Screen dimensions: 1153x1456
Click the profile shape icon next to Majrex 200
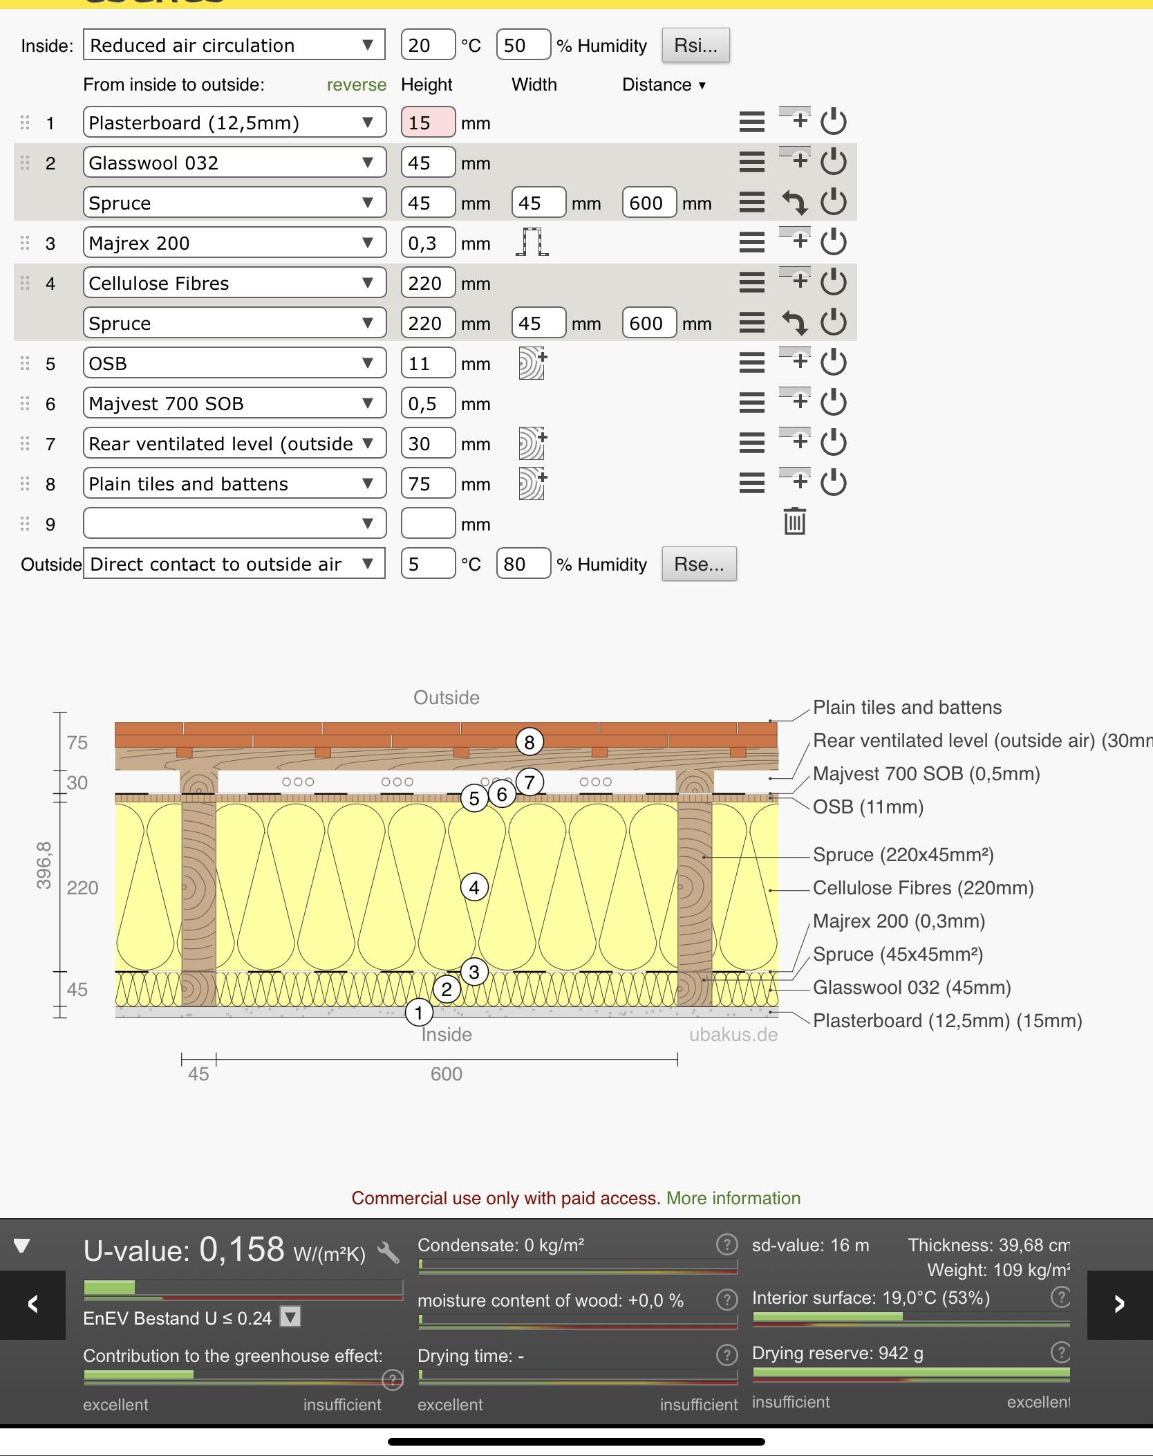coord(532,242)
